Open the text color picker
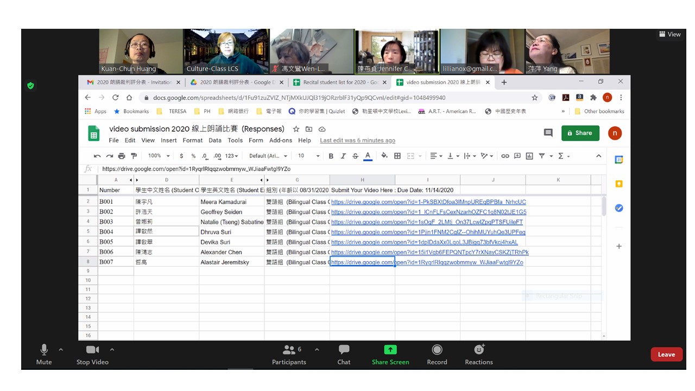The width and height of the screenshot is (695, 391). tap(368, 156)
